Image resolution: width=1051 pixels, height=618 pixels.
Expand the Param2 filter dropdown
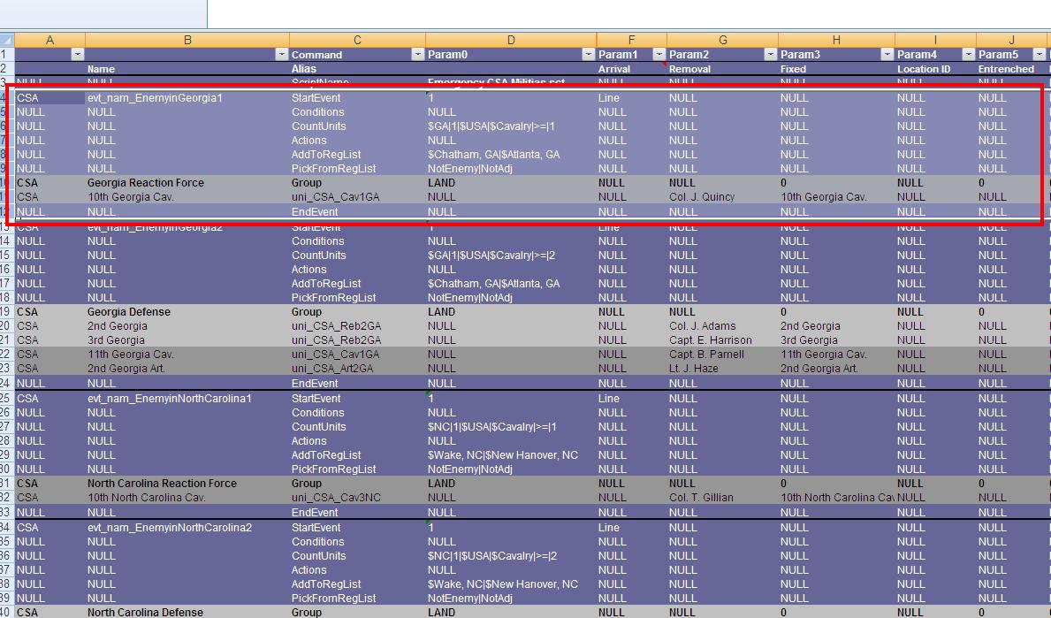click(771, 55)
